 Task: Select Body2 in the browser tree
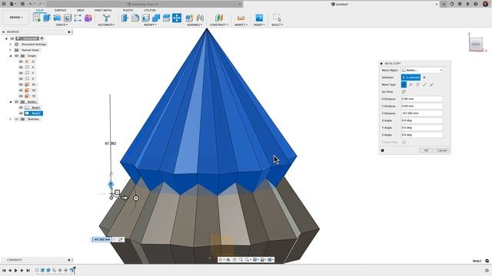34,113
